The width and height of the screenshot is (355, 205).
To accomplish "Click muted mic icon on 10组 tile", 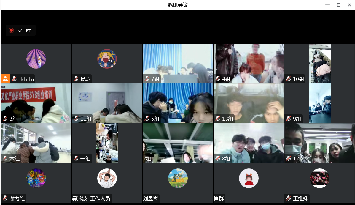I will (x=289, y=79).
